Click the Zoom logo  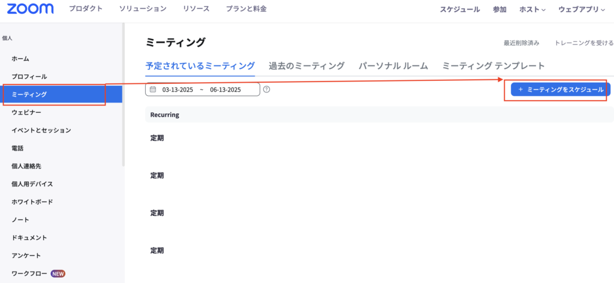[30, 8]
